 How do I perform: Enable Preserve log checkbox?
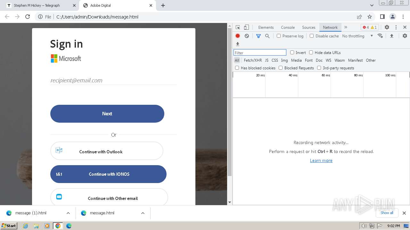coord(279,36)
